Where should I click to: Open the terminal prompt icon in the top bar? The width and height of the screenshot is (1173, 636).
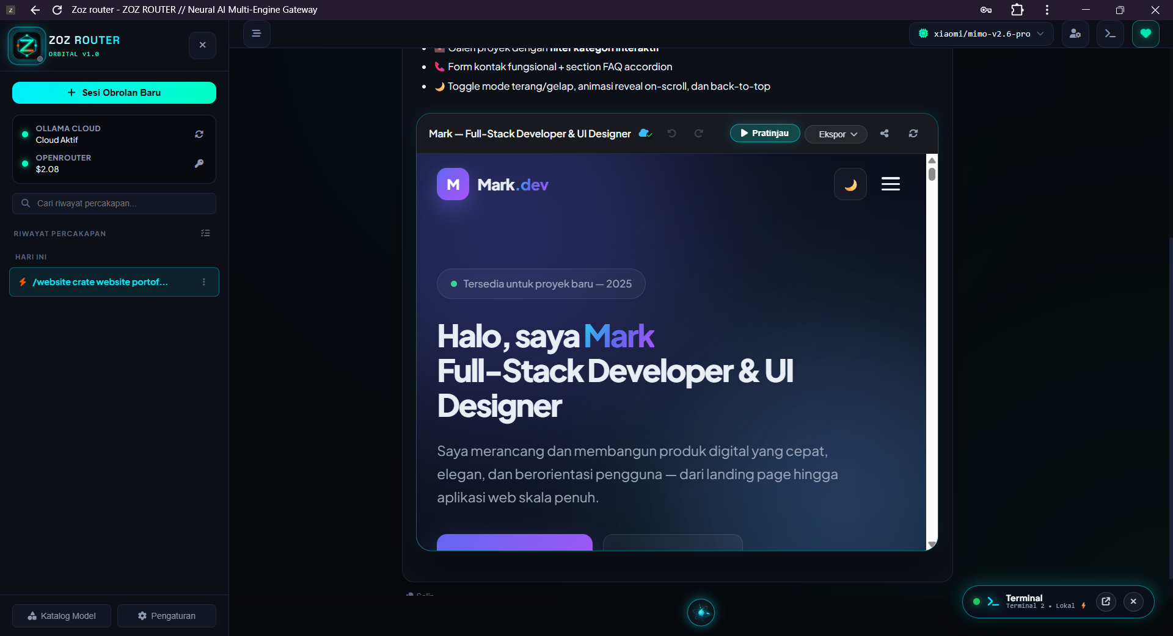pos(1110,34)
